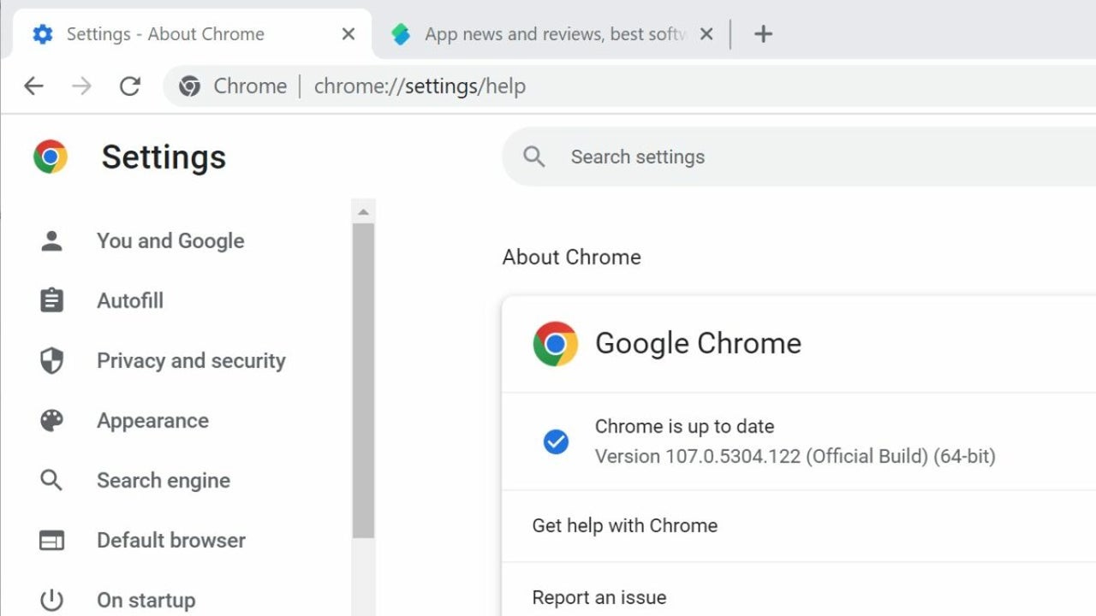Click the Chrome logo beside Settings heading

(51, 156)
